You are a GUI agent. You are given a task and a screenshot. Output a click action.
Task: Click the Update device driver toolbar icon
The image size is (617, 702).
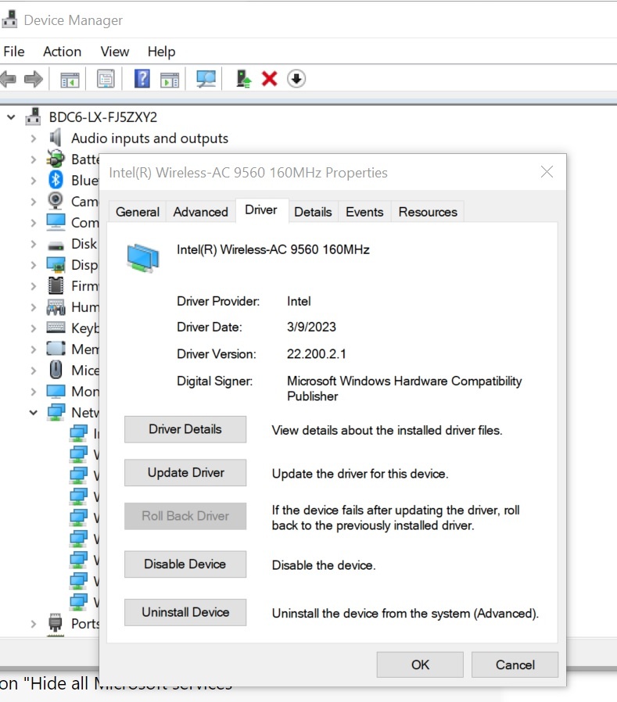(x=243, y=79)
